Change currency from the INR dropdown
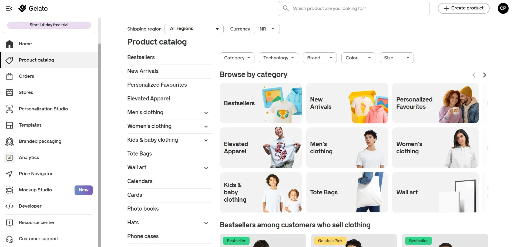Screen dimensions: 514x247 tap(266, 29)
